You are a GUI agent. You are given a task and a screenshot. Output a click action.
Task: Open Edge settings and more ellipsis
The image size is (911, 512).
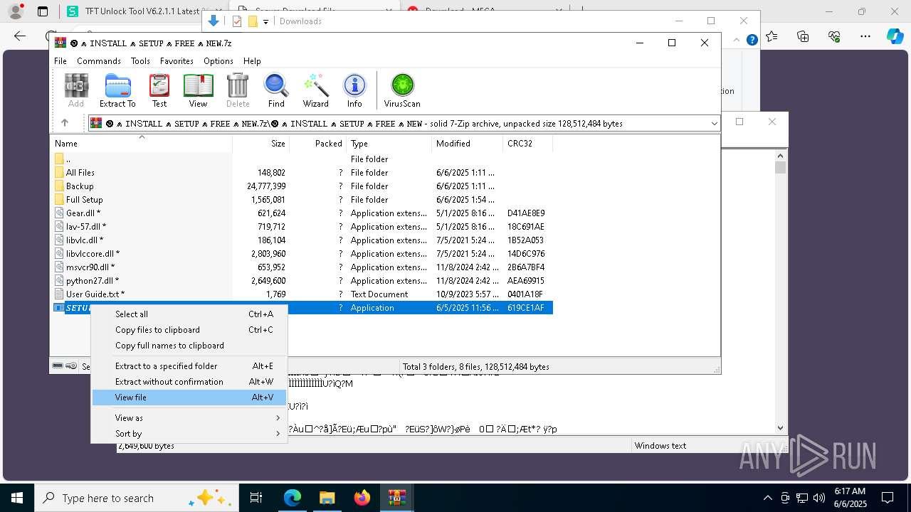click(x=865, y=36)
